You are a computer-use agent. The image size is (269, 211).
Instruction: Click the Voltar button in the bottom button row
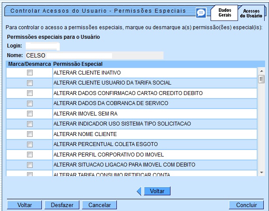(x=24, y=205)
